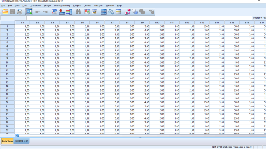
Task: Run spell check ABC icon
Action: pyautogui.click(x=151, y=12)
